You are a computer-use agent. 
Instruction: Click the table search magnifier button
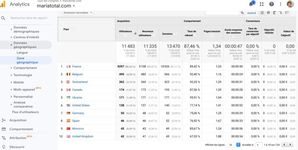point(242,13)
